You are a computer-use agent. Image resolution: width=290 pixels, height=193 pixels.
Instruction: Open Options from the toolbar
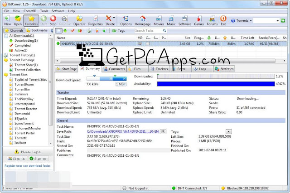126,20
